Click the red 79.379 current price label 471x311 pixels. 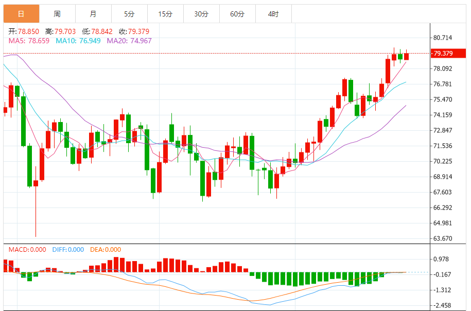pos(448,54)
